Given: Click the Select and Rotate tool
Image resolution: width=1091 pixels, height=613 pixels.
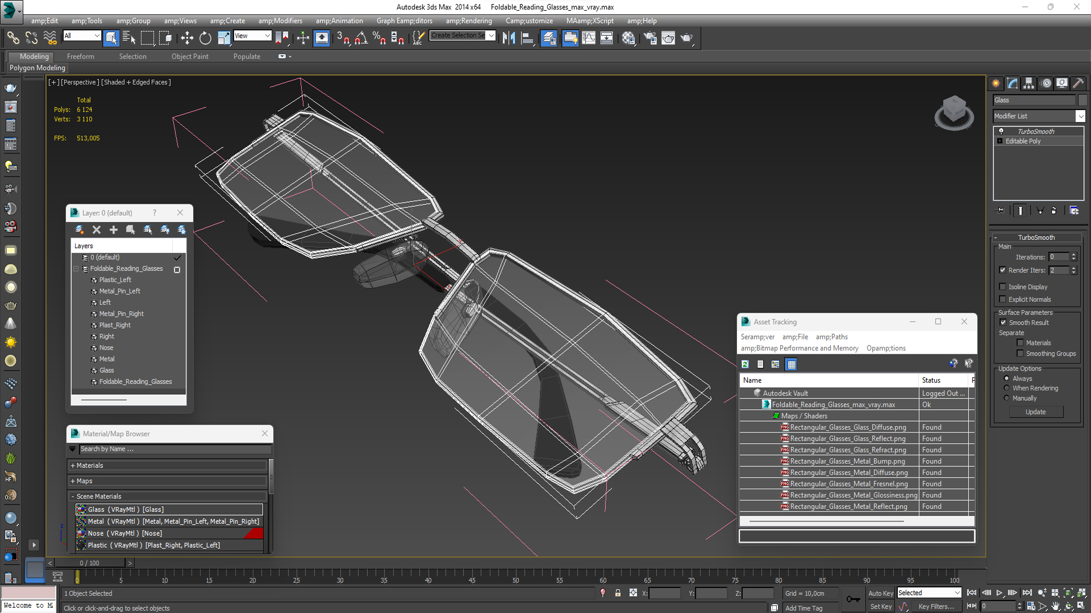Looking at the screenshot, I should point(205,38).
